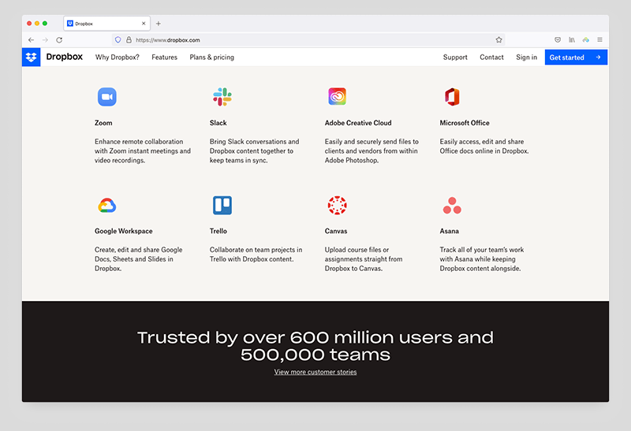Click the browser forward arrow

[x=45, y=40]
